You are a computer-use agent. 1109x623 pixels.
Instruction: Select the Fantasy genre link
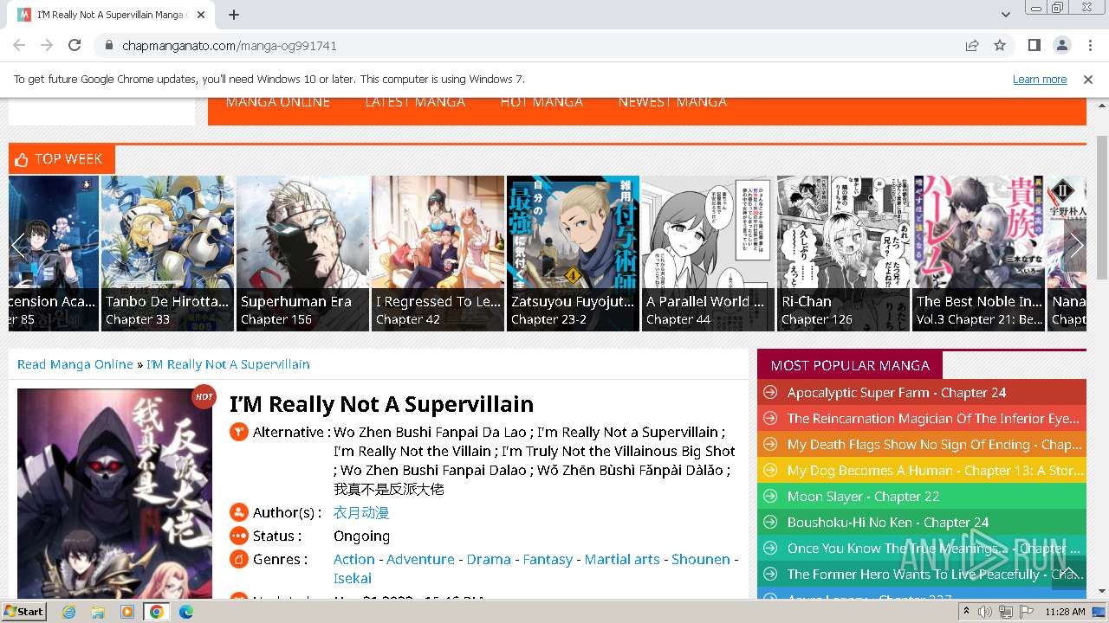click(548, 559)
